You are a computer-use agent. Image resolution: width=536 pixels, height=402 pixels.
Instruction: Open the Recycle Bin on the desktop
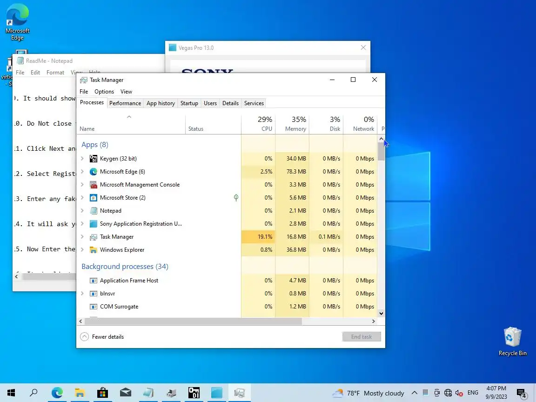tap(512, 342)
